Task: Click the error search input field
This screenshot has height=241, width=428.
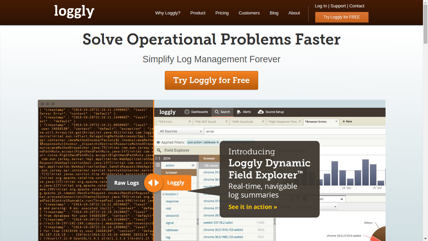Action: tap(294, 131)
